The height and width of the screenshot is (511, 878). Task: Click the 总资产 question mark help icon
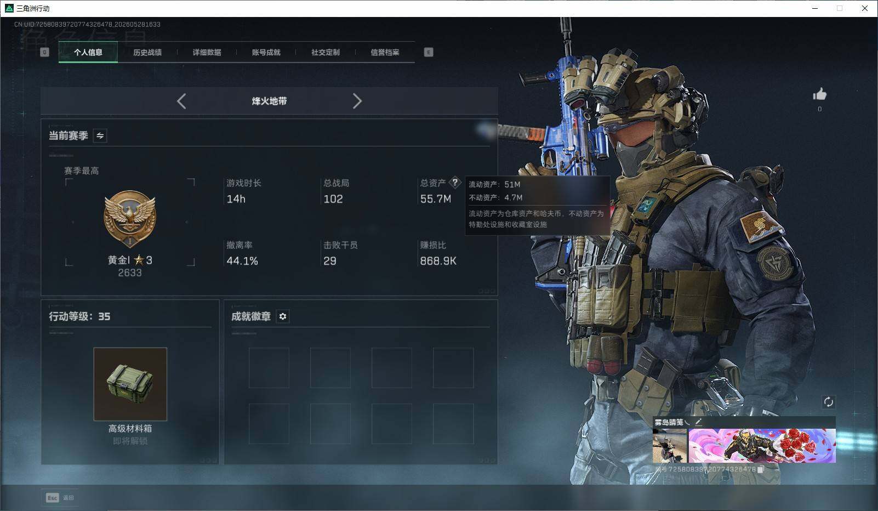(x=455, y=183)
